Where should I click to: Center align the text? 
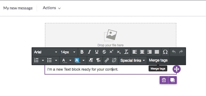[142, 52]
